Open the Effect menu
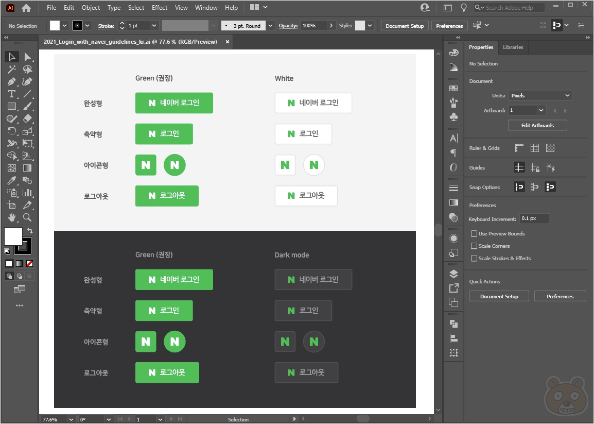Viewport: 594px width, 424px height. coord(160,8)
